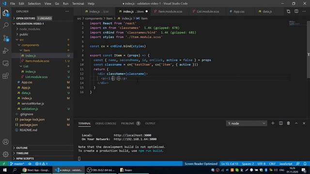Image resolution: width=310 pixels, height=174 pixels.
Task: Open editor more actions ellipsis
Action: coord(304,12)
